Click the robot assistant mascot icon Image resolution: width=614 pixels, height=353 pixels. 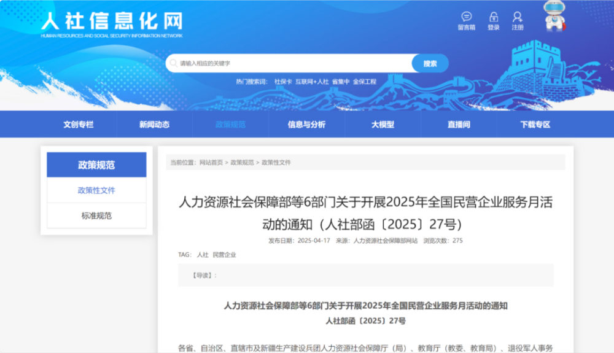pyautogui.click(x=554, y=16)
